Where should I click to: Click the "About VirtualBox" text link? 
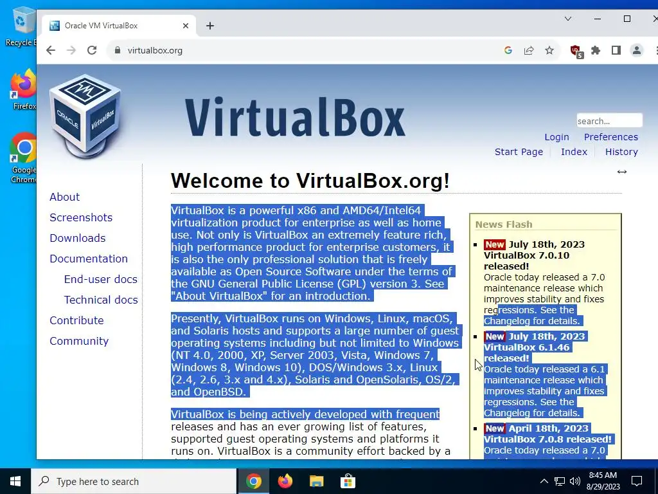coord(219,296)
